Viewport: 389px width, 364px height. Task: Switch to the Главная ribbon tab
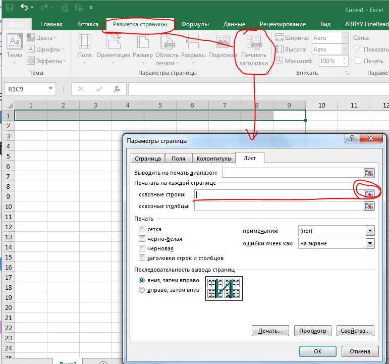[51, 24]
